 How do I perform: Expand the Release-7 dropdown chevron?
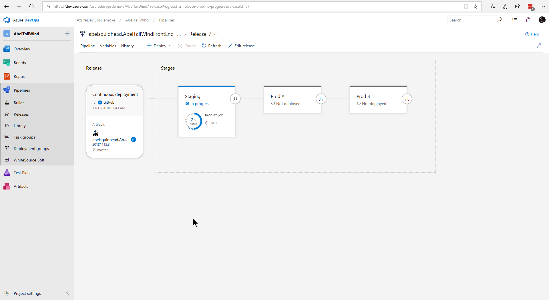pos(215,34)
